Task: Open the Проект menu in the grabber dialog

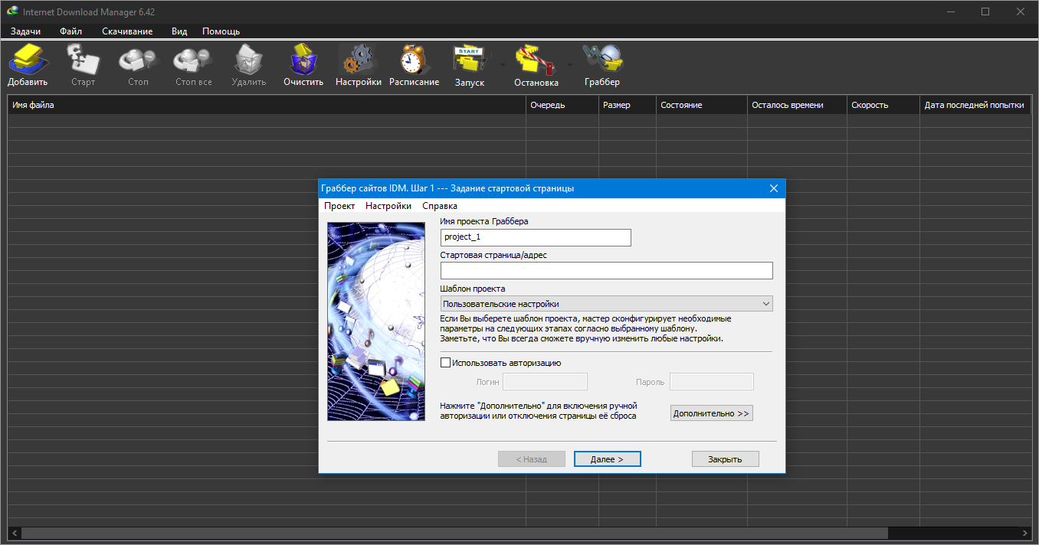Action: coord(339,206)
